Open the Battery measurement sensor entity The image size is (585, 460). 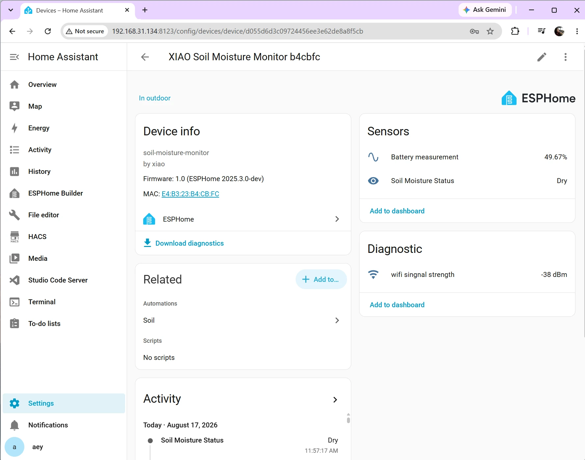[467, 157]
